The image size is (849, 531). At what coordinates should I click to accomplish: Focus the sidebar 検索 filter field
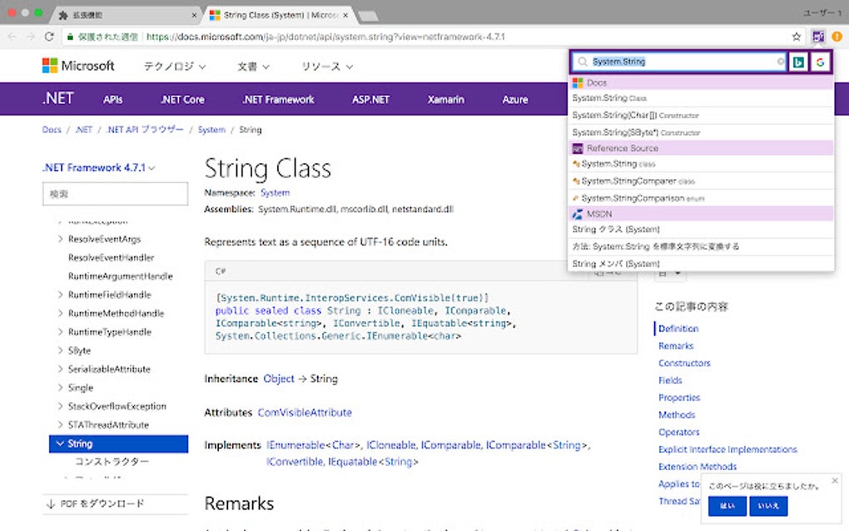click(116, 194)
